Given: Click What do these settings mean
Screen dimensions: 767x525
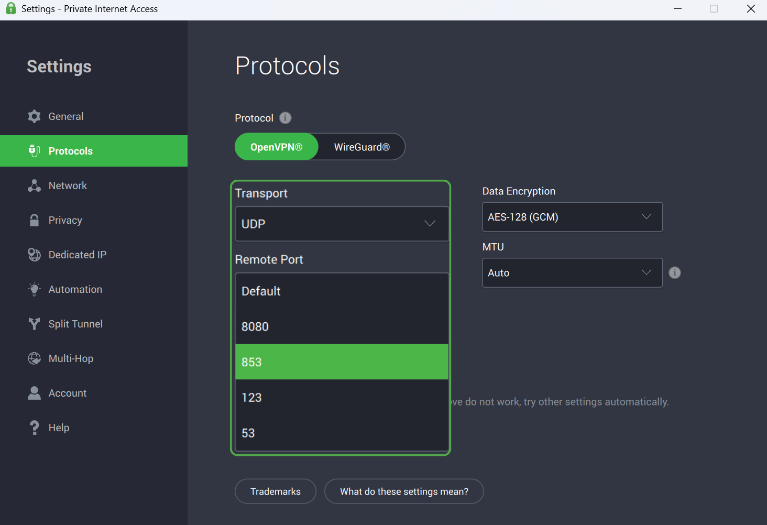Looking at the screenshot, I should pyautogui.click(x=404, y=491).
